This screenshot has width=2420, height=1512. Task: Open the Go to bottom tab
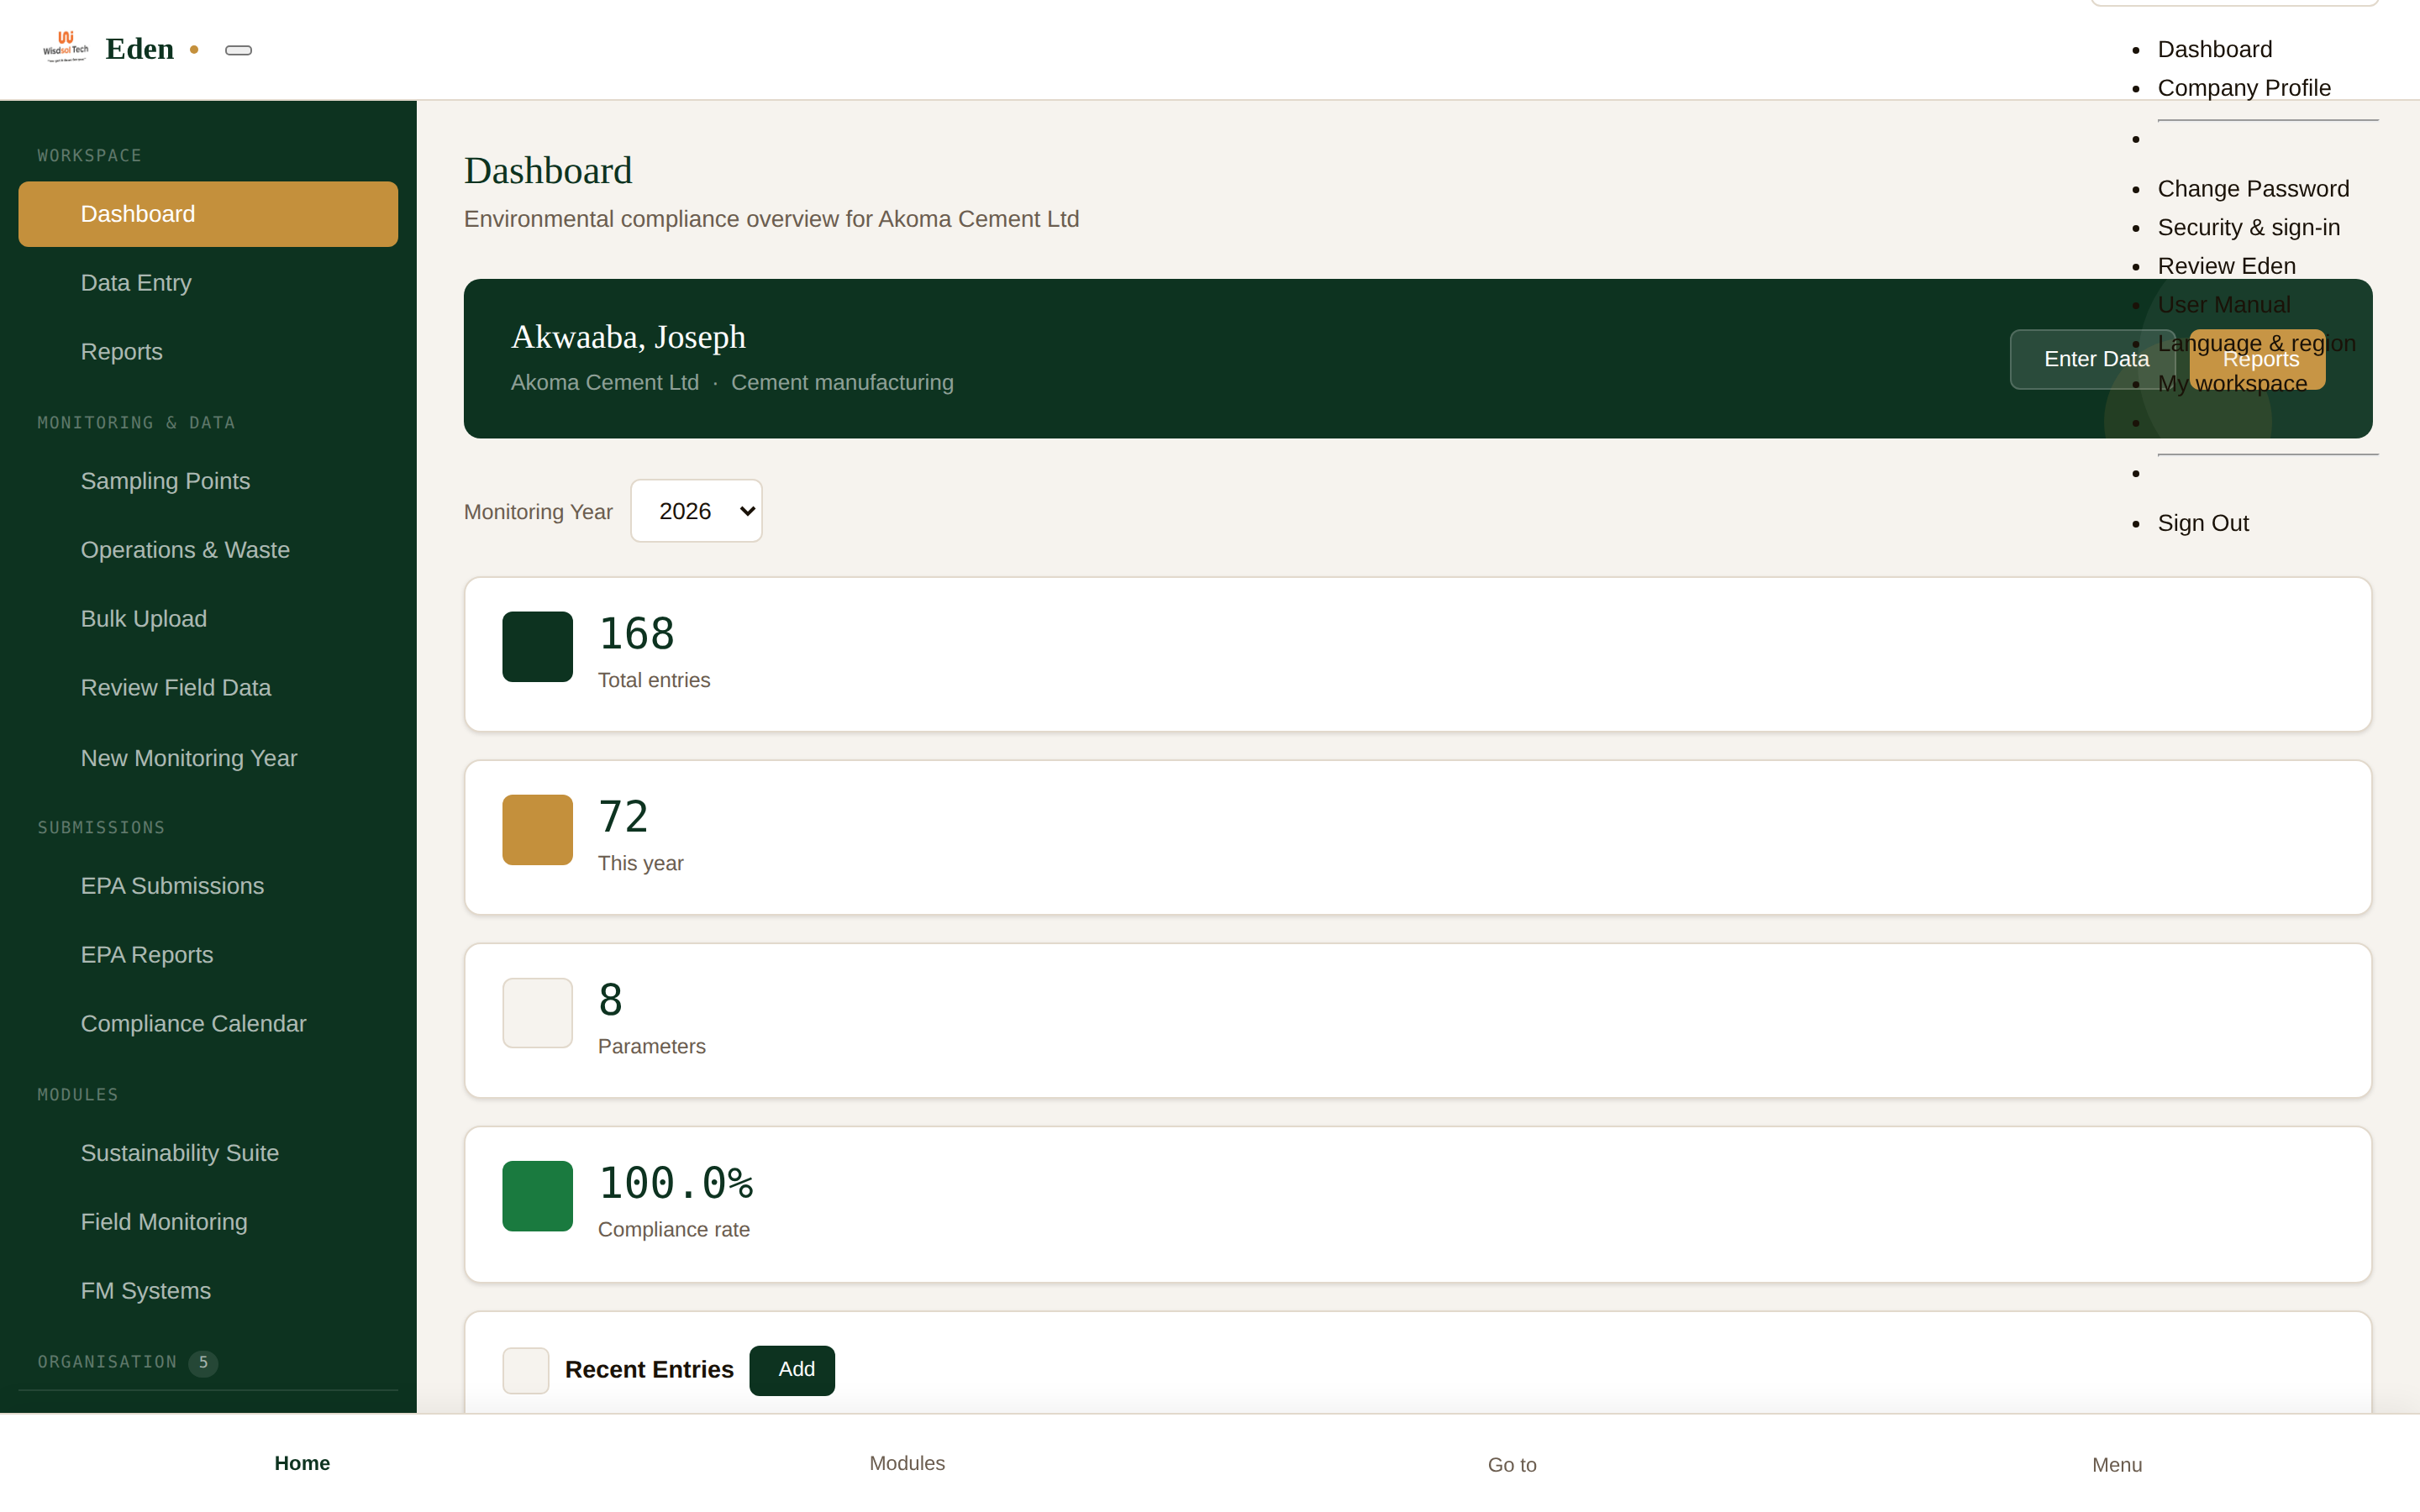1512,1464
